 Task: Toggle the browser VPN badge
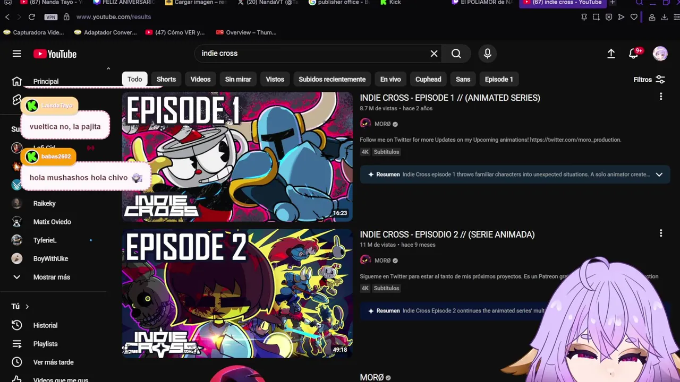[51, 17]
